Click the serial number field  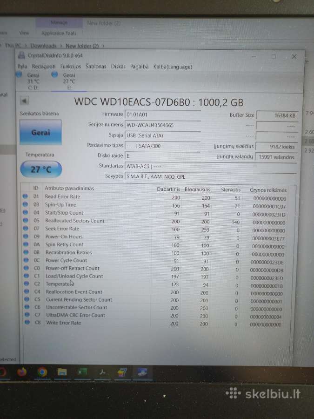[x=162, y=125]
